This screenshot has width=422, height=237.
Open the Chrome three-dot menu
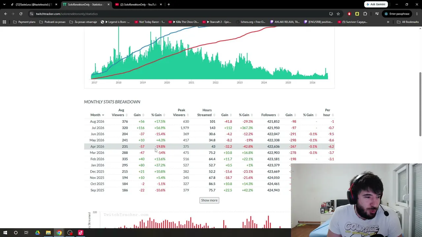[417, 14]
